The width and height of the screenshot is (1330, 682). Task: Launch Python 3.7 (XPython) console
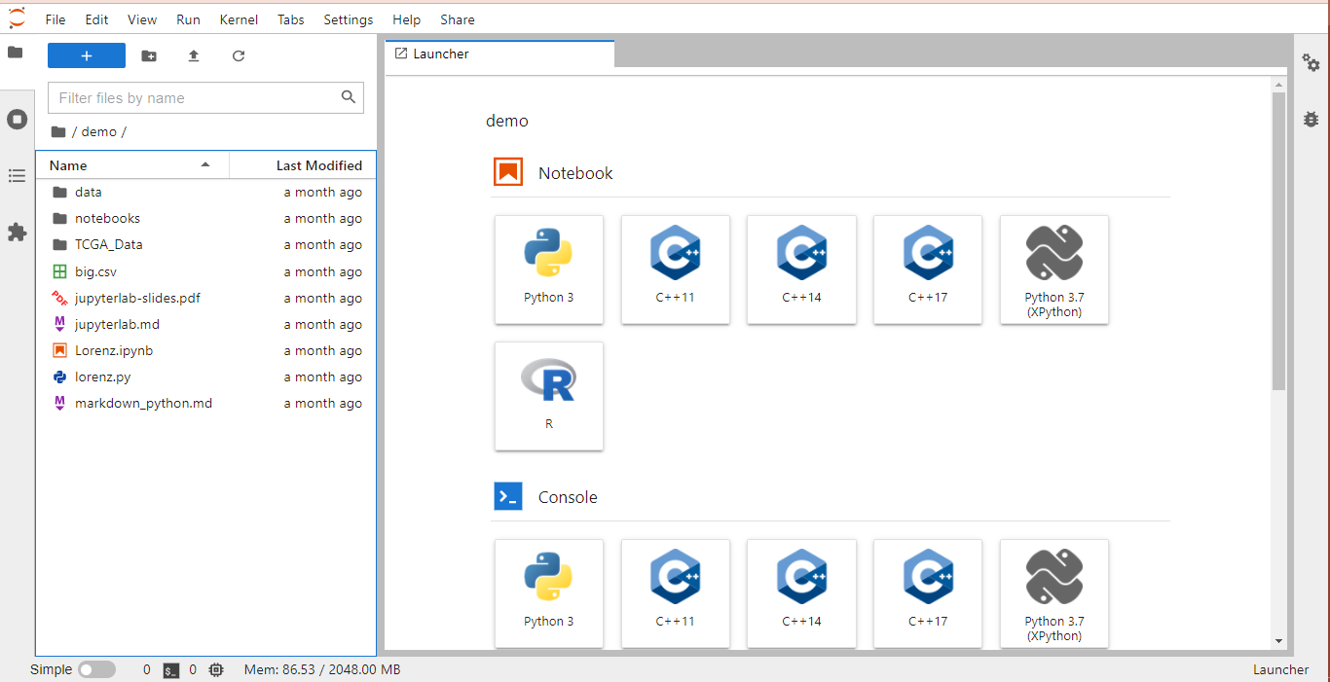click(x=1054, y=593)
